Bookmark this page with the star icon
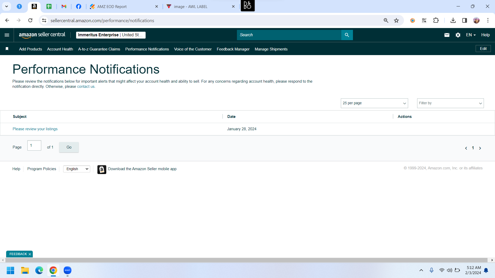Viewport: 495px width, 278px height. [x=397, y=20]
